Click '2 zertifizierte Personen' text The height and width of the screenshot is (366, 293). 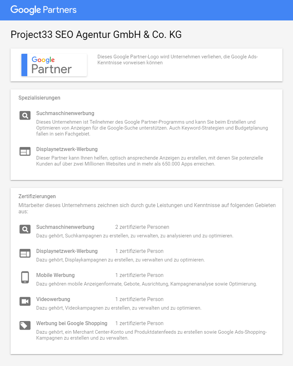142,227
